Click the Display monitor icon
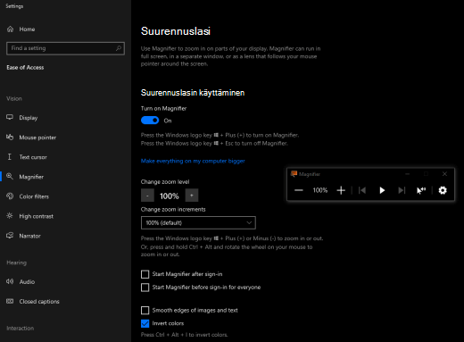The height and width of the screenshot is (342, 464). pyautogui.click(x=10, y=117)
